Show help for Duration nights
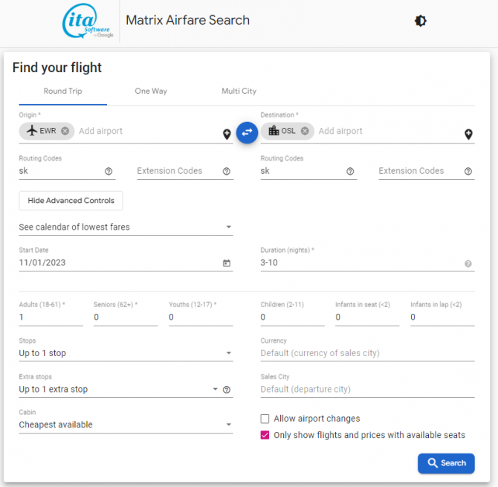 pyautogui.click(x=468, y=263)
